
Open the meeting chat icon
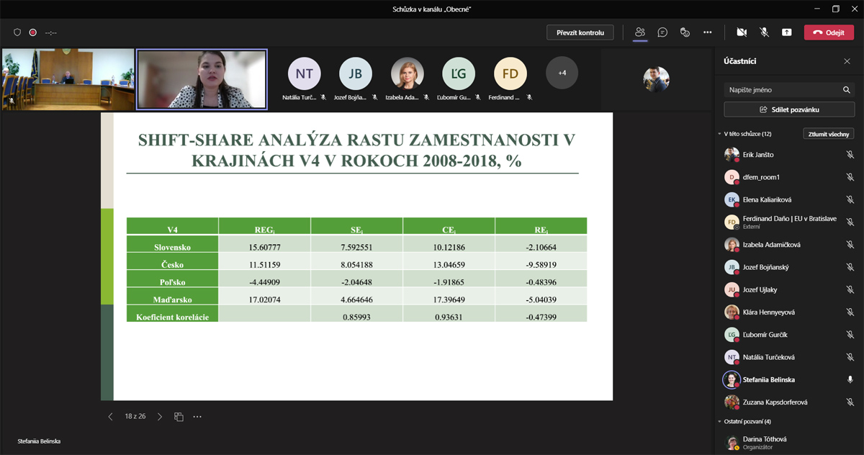pos(662,32)
